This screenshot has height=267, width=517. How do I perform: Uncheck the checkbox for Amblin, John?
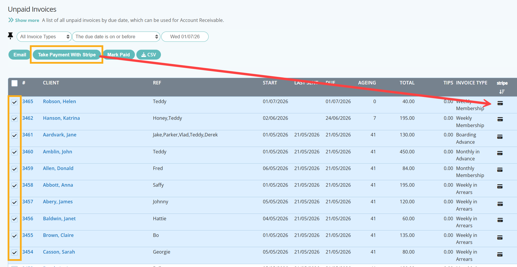(14, 152)
